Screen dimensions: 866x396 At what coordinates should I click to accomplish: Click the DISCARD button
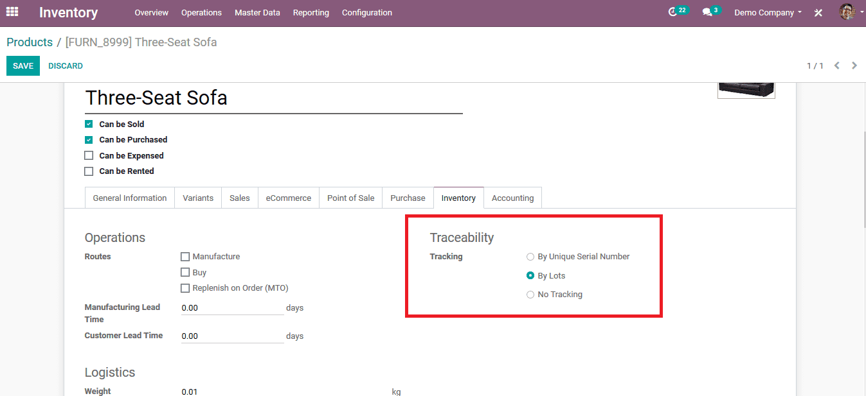click(x=66, y=66)
